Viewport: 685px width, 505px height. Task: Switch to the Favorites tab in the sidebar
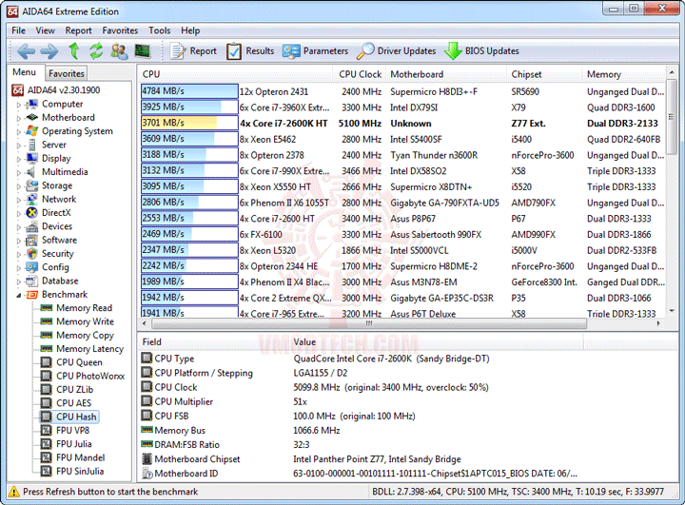(x=66, y=73)
